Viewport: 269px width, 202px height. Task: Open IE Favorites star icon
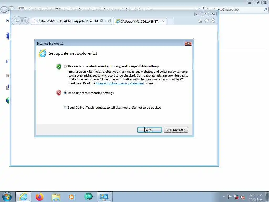point(206,21)
